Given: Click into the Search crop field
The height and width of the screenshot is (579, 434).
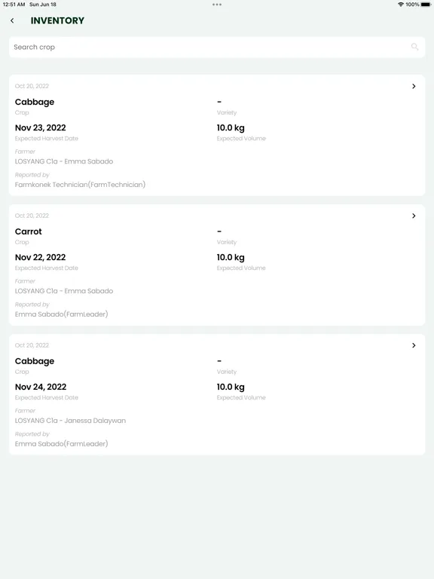Looking at the screenshot, I should pyautogui.click(x=217, y=47).
